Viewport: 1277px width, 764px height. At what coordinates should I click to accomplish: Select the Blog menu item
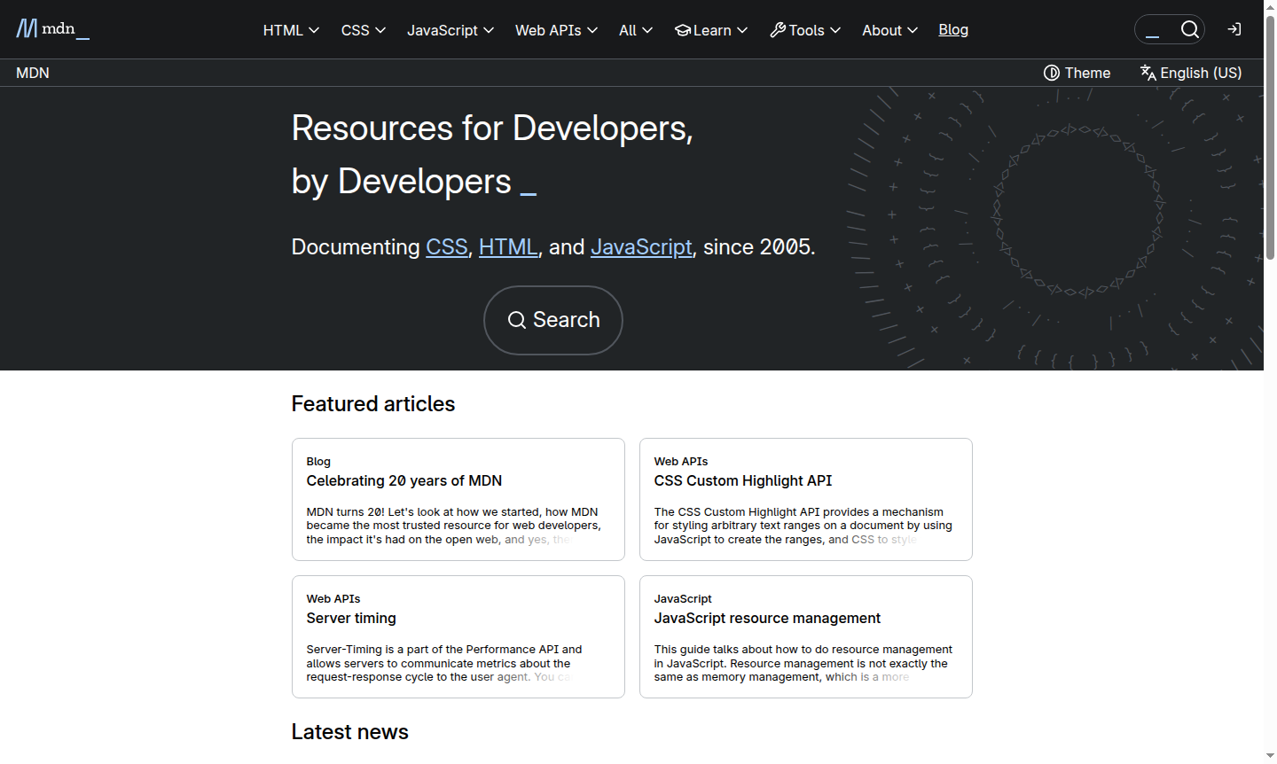[953, 29]
